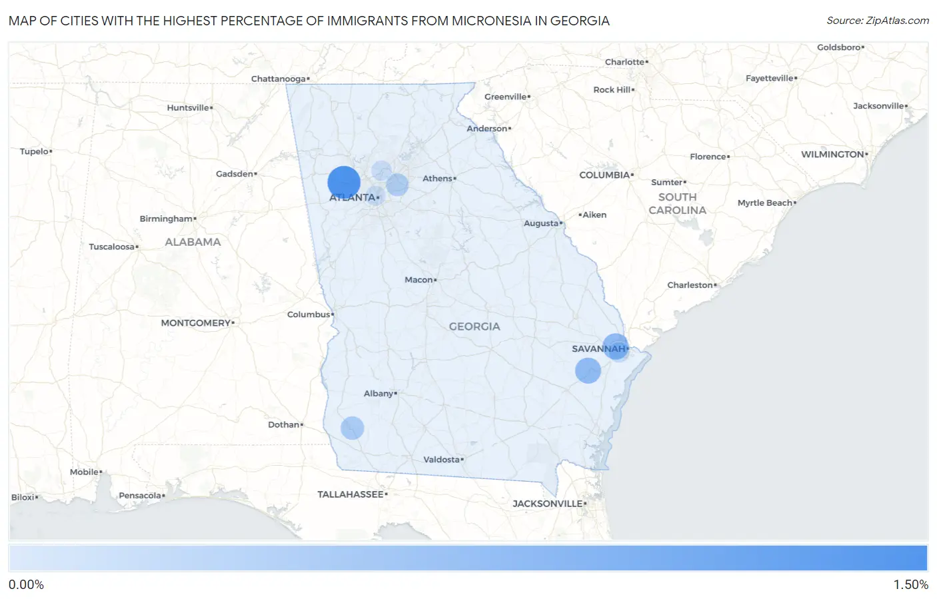
Task: Click the Columbus city label
Action: (x=309, y=314)
